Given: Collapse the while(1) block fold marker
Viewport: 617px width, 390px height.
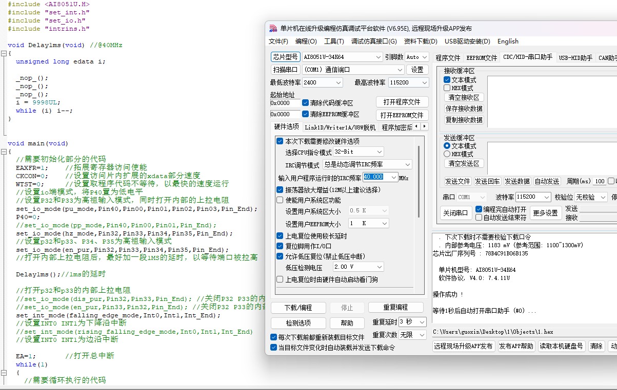Looking at the screenshot, I should coord(4,373).
